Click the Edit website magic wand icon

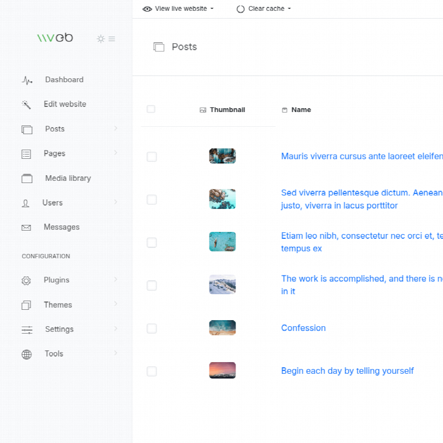tap(26, 105)
